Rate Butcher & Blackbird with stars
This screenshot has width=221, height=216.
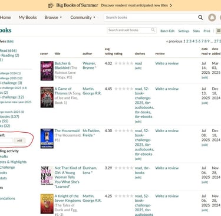pos(124,63)
